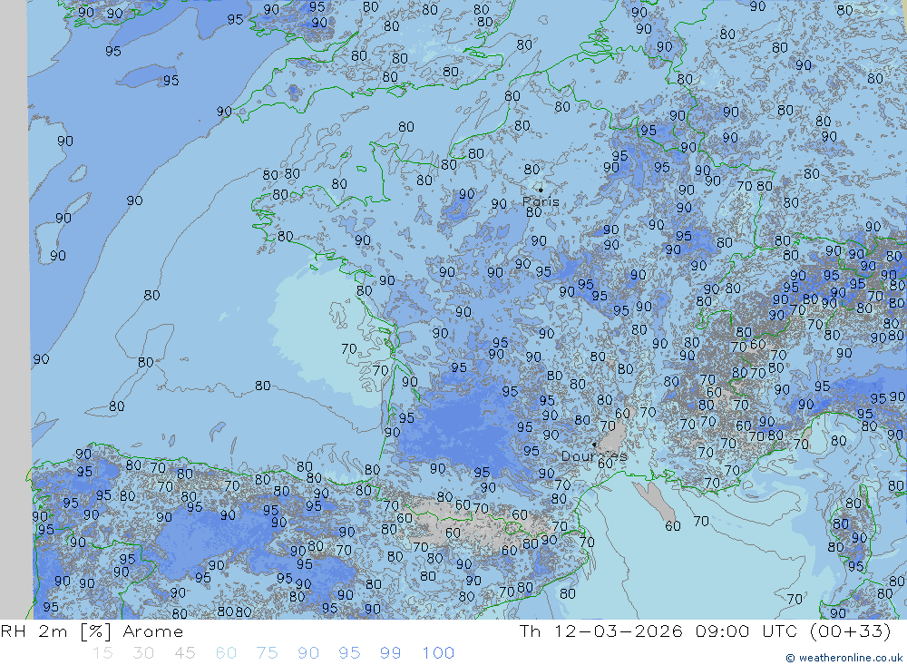Click the 'Th 12-03-2026 09:00 UTC (00+33)' timestamp
This screenshot has width=907, height=665.
tap(705, 631)
